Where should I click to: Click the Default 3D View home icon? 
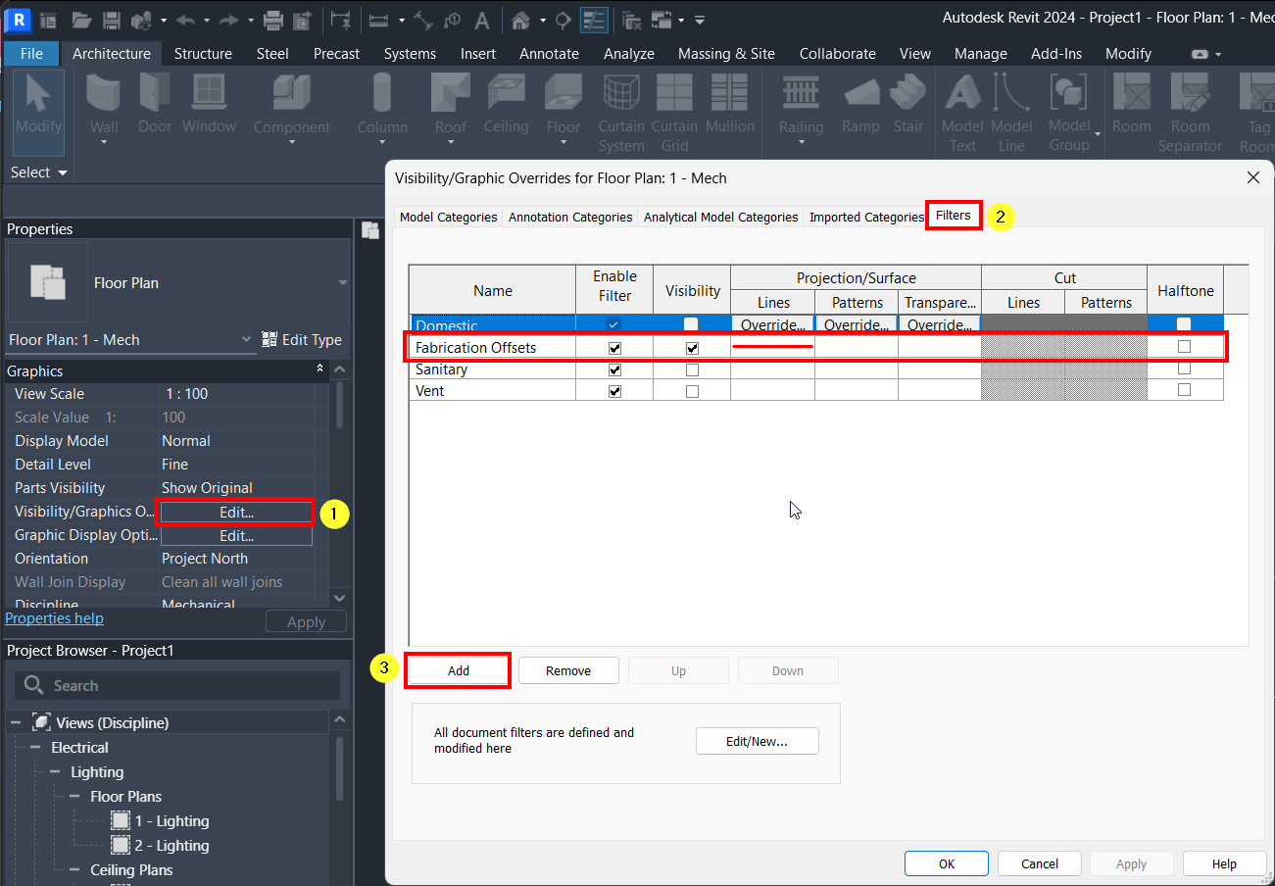(x=519, y=20)
